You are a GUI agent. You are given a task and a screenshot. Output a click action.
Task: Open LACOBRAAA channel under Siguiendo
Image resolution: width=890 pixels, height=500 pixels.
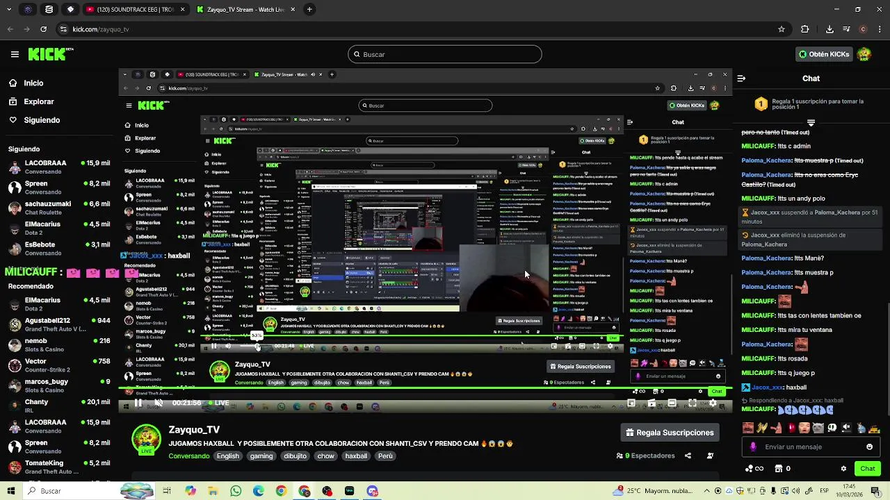pos(58,167)
